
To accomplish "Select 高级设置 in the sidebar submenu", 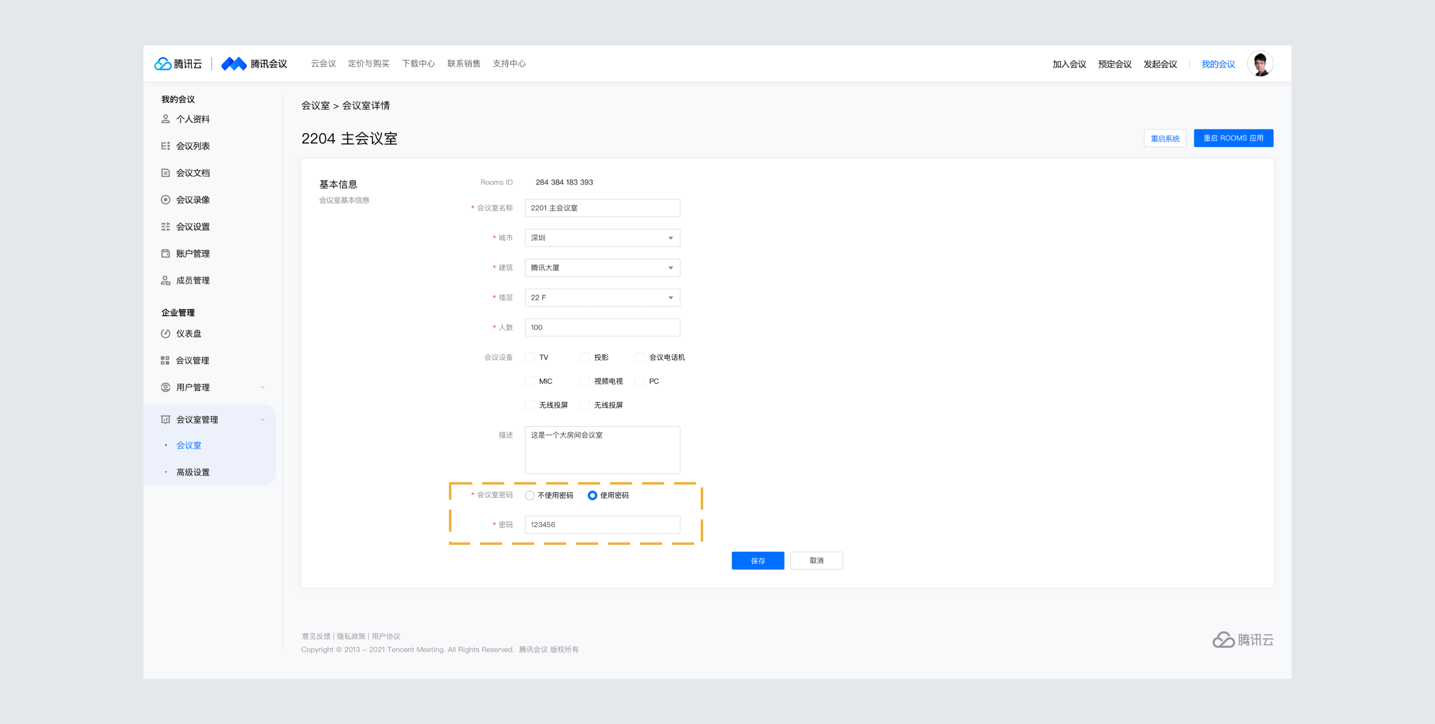I will 193,472.
